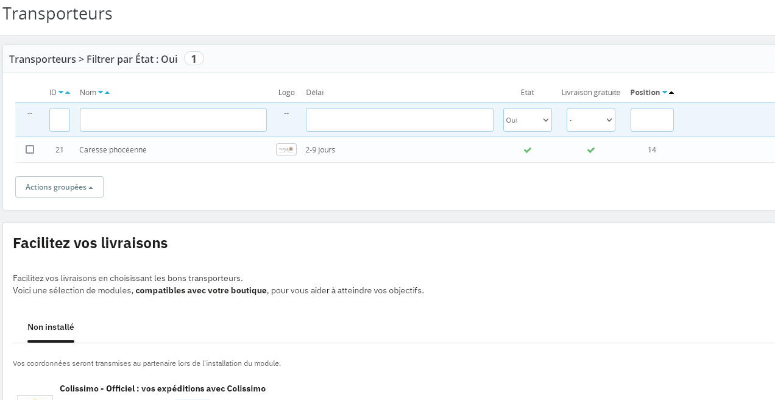Open the Livraison gratuite filter dropdown
This screenshot has height=400, width=775.
coord(591,120)
